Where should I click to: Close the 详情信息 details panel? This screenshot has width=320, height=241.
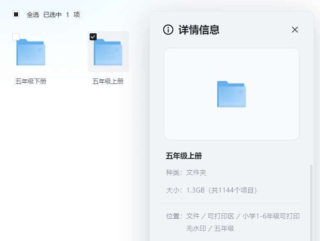click(294, 30)
